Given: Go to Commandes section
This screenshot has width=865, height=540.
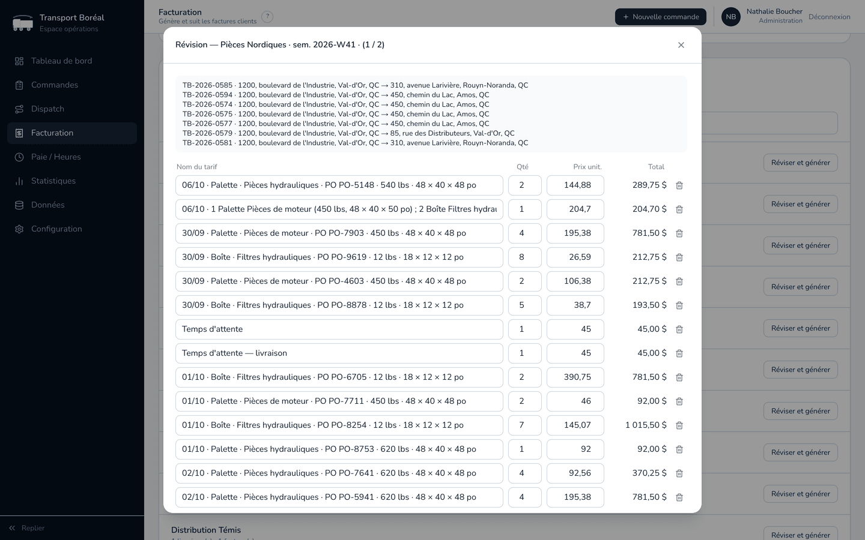Looking at the screenshot, I should [72, 85].
